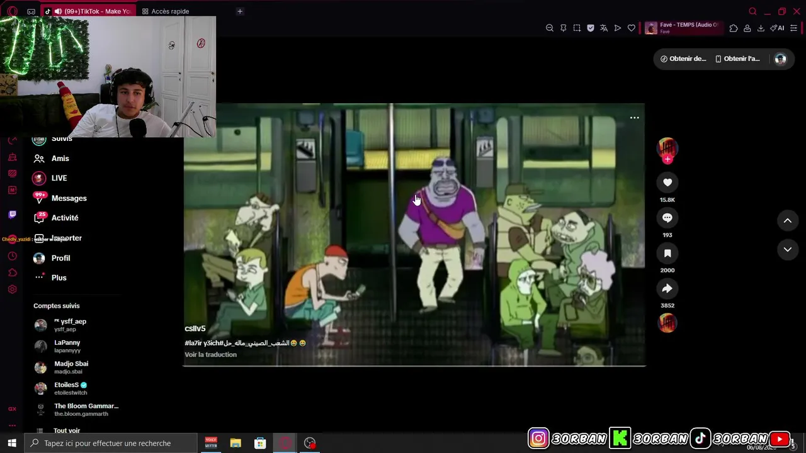Open Activité notifications

[x=57, y=218]
